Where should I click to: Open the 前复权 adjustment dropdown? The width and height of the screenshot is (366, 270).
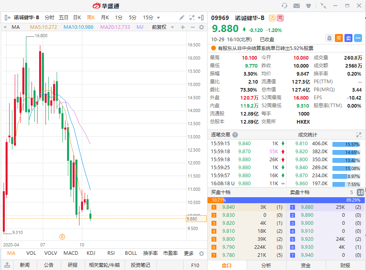pyautogui.click(x=163, y=27)
